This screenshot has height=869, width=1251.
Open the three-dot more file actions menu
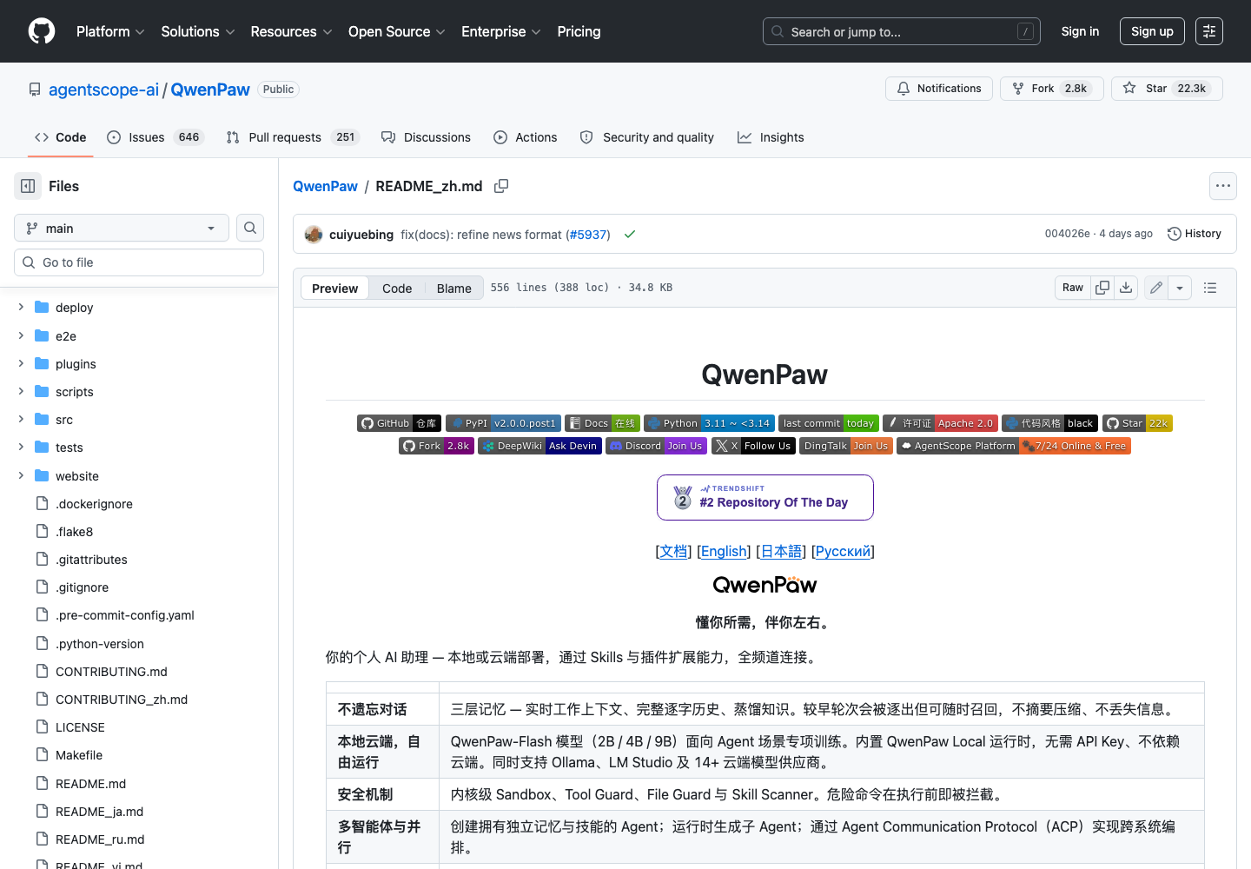coord(1223,186)
